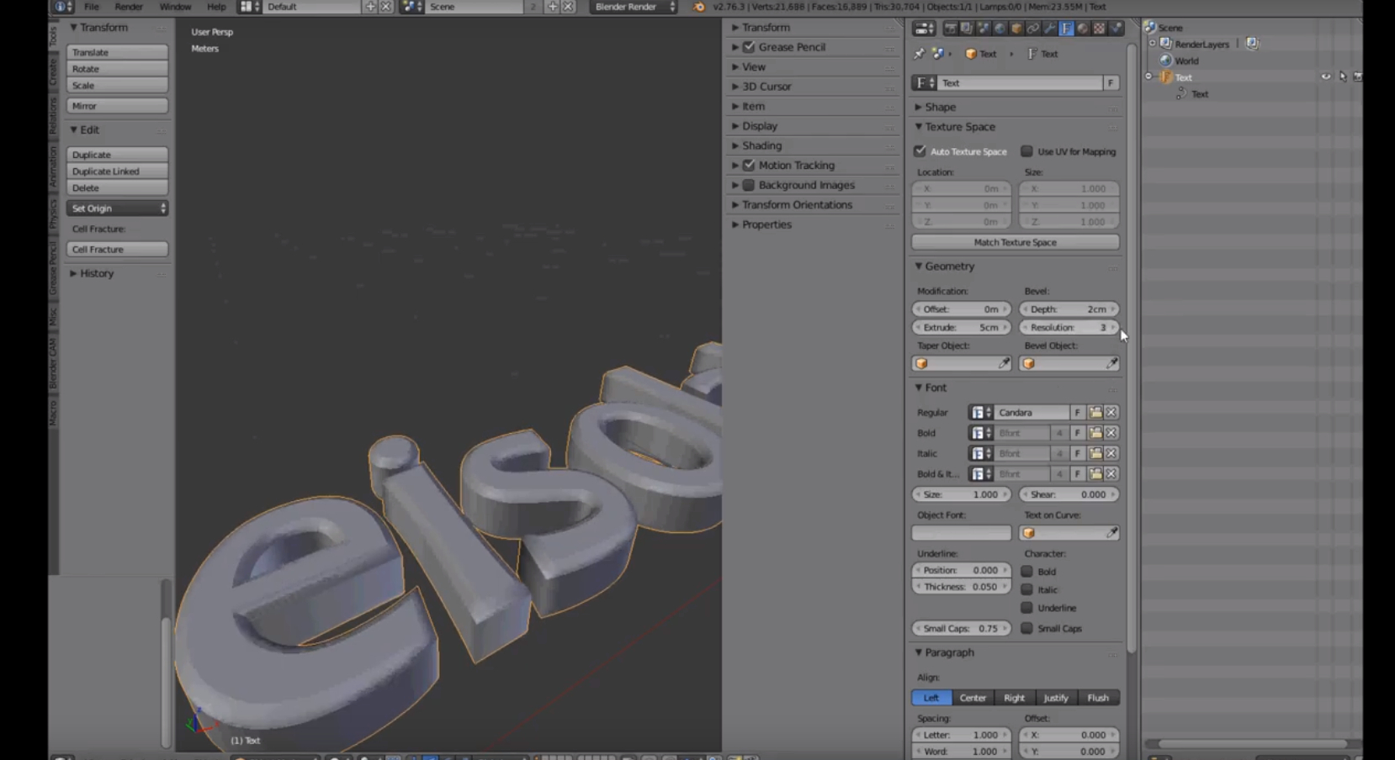Click the Mirror button

coord(118,106)
